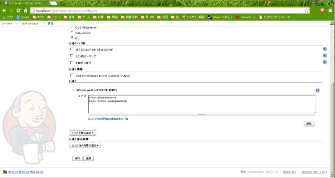Open the エキサイト翻訳 bookmark
335x178 pixels.
coord(194,17)
